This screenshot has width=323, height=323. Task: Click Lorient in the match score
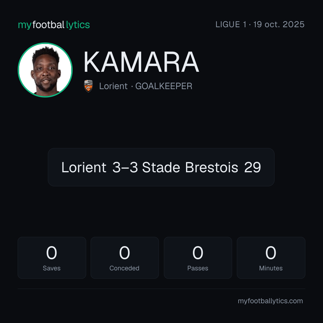[84, 167]
